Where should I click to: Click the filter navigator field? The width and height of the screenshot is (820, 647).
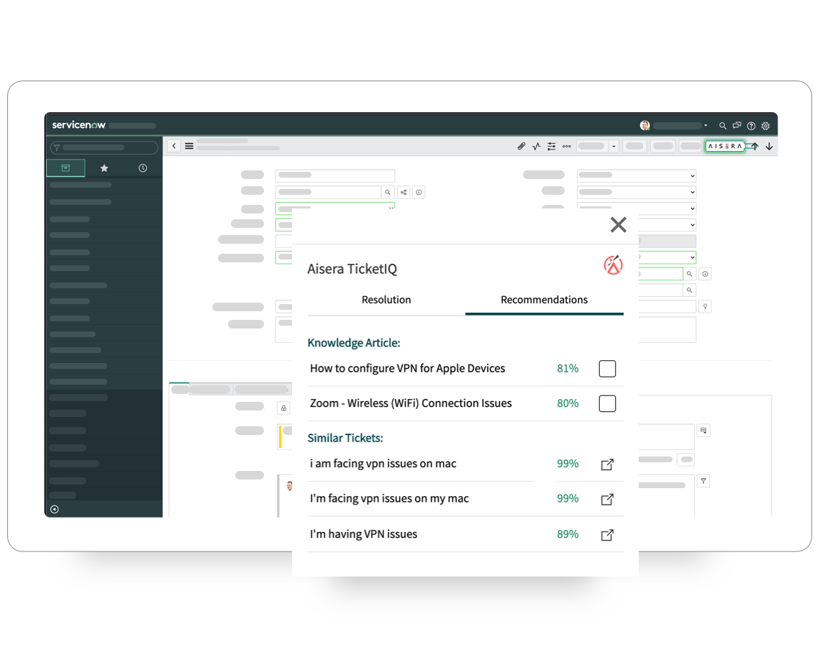104,148
